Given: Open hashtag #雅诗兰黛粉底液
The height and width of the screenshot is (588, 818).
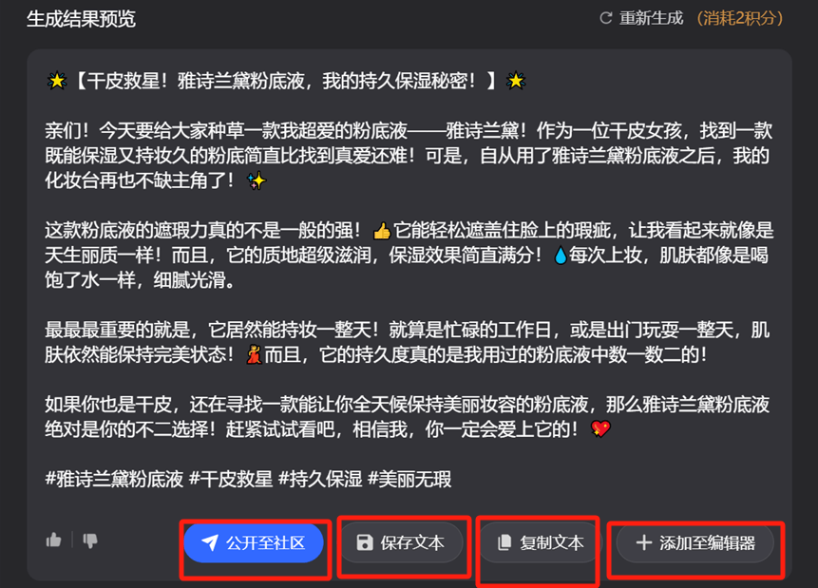Looking at the screenshot, I should point(114,479).
